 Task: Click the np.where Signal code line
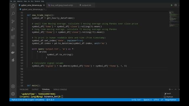[x=79, y=66]
